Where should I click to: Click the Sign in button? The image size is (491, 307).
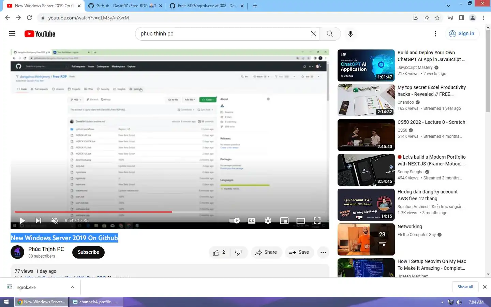point(462,33)
